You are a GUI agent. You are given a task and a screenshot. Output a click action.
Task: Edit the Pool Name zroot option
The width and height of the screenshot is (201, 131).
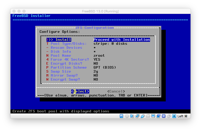[61, 56]
